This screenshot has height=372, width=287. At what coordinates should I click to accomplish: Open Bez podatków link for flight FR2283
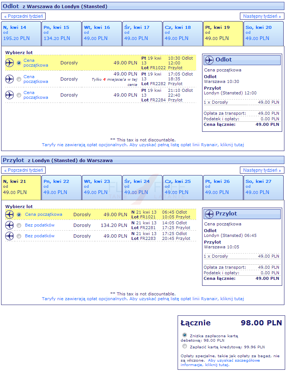click(40, 236)
